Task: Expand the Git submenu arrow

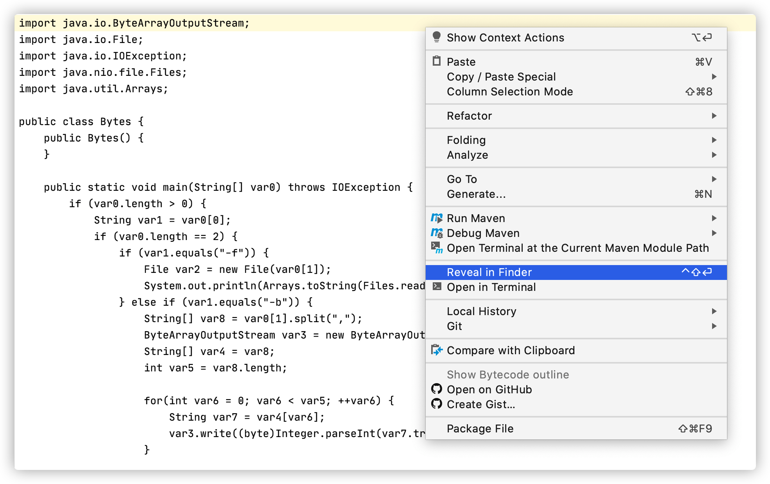Action: point(714,326)
